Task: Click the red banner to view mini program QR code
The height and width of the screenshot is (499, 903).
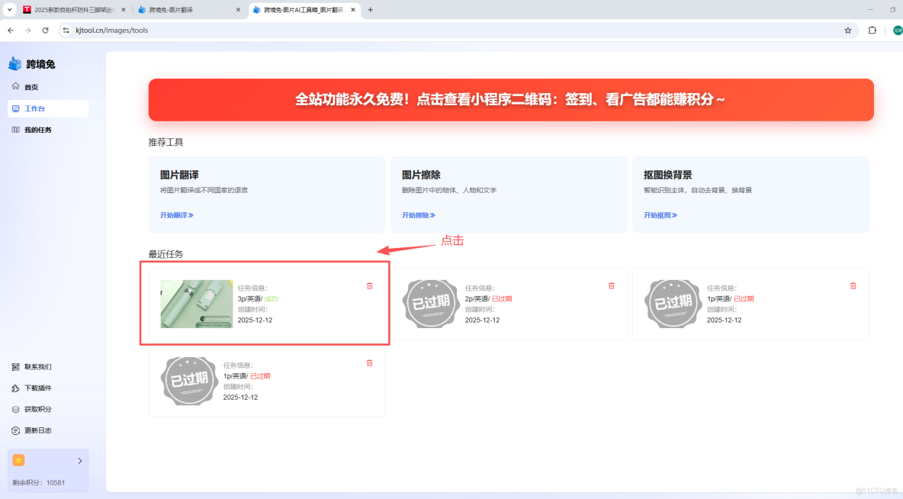Action: click(513, 100)
